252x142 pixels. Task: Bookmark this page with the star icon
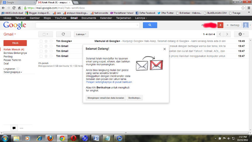tap(243, 8)
